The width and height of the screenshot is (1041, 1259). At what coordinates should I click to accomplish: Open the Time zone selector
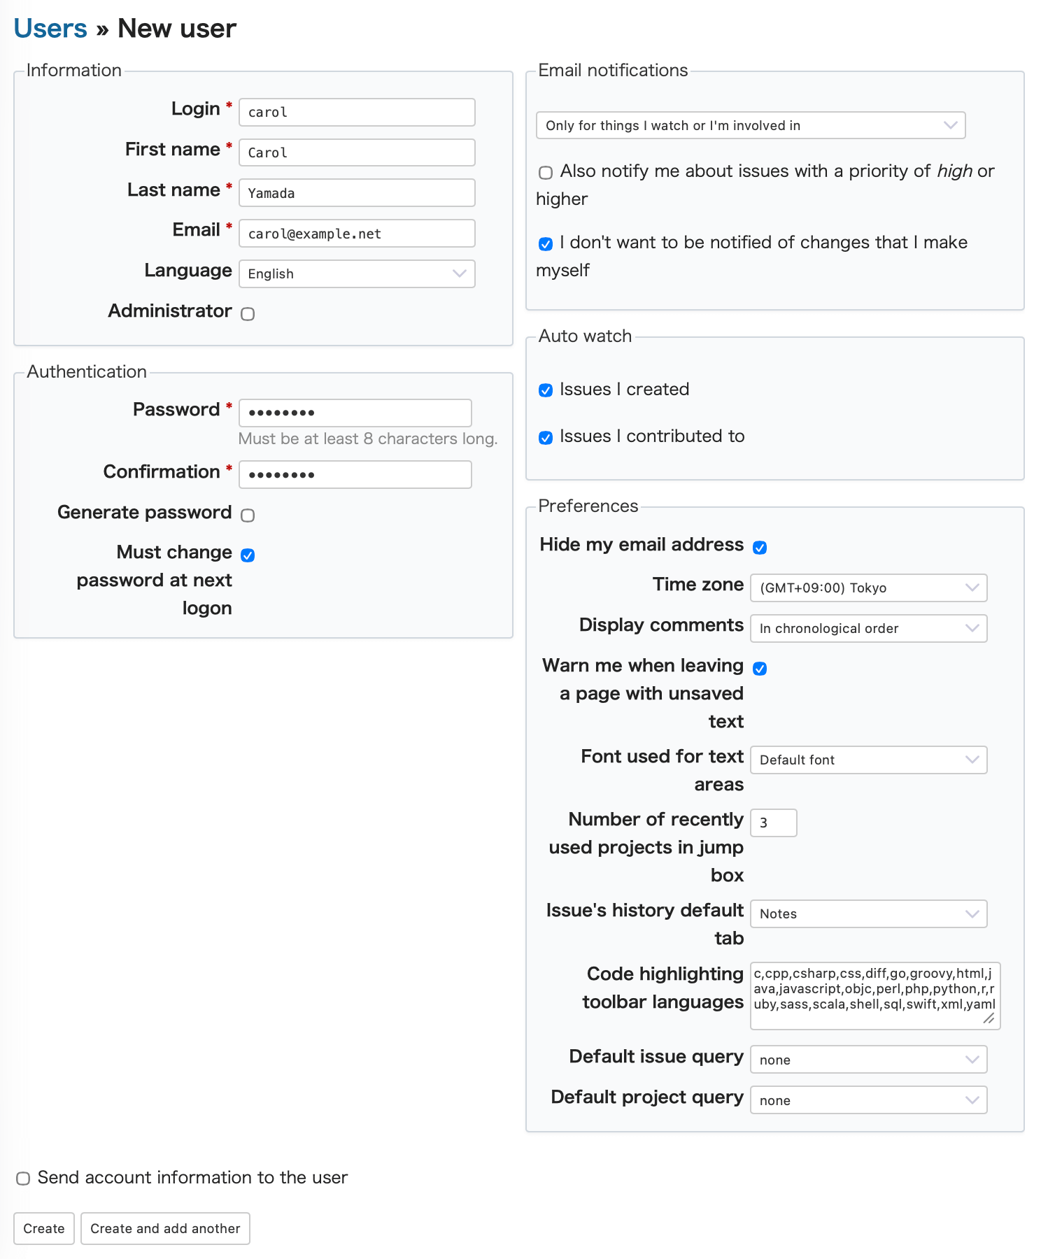point(868,588)
